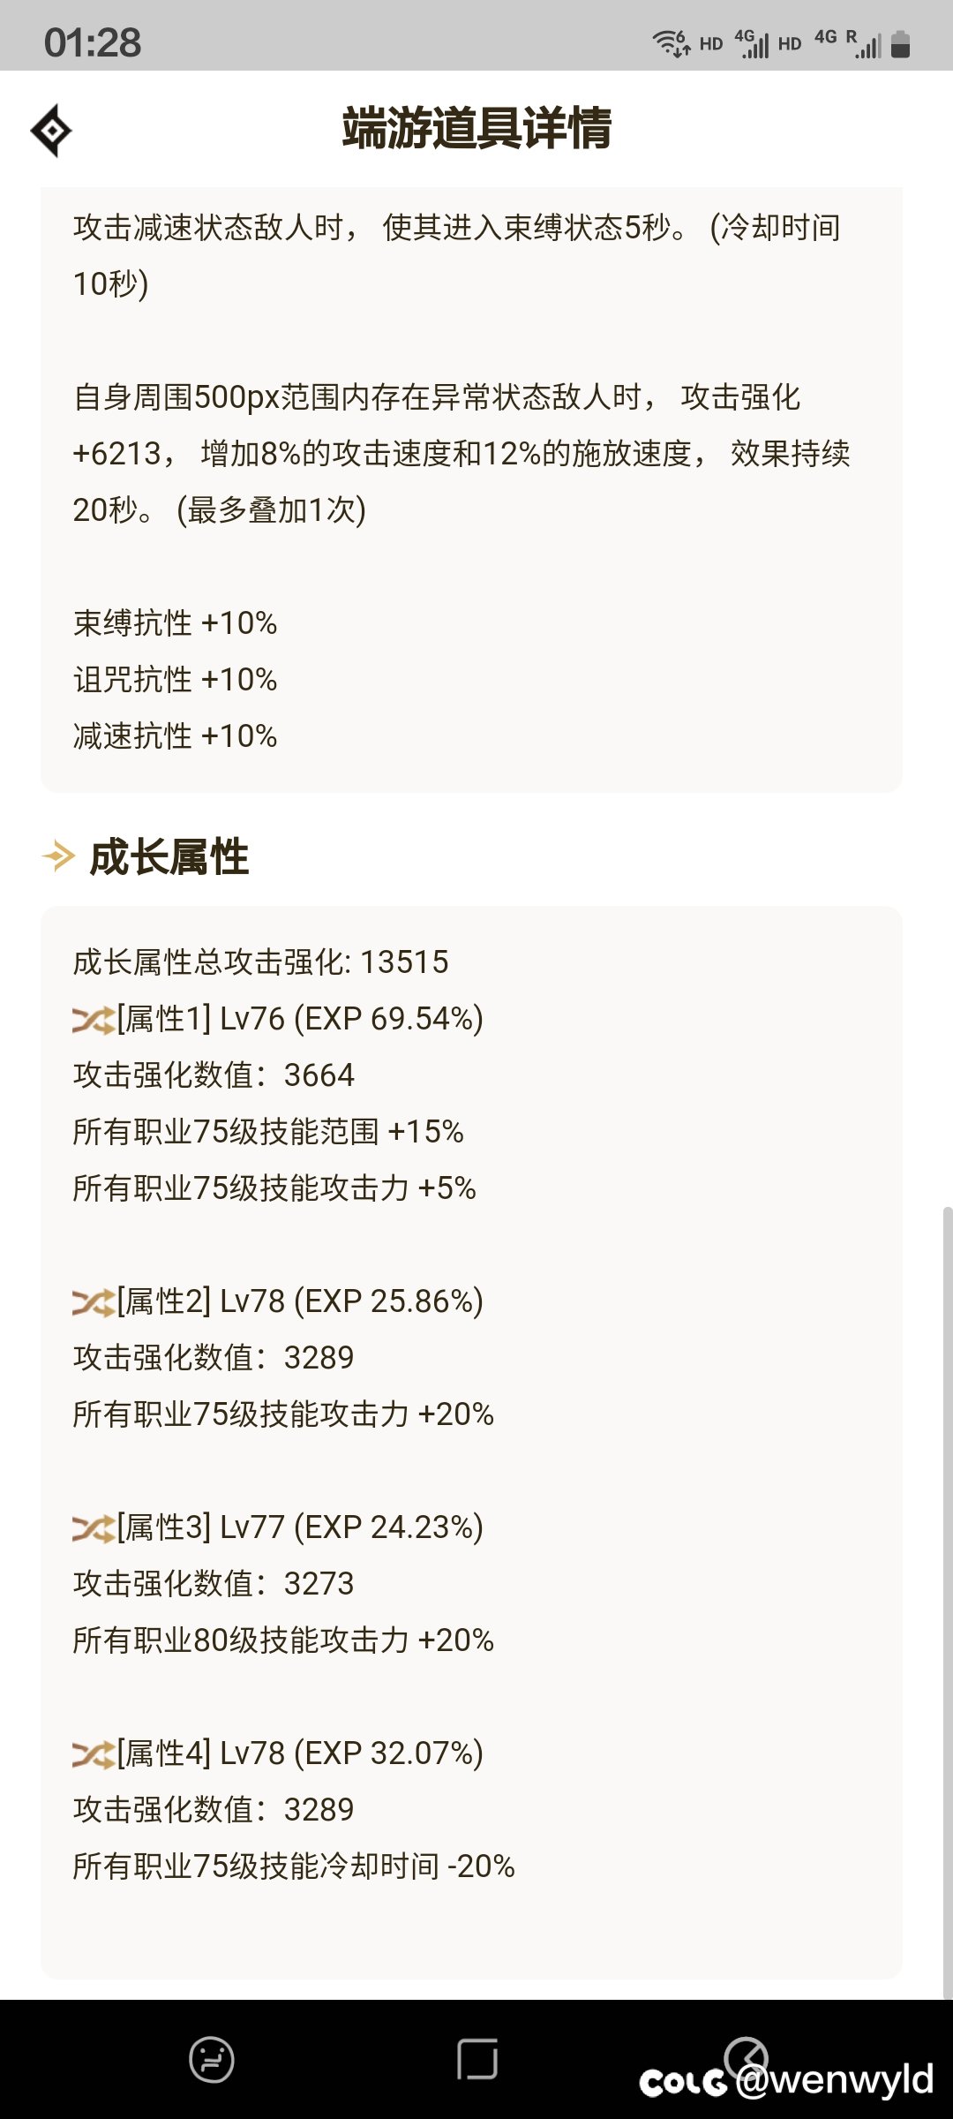Tap the shuffle icon beside 属性4
The image size is (953, 2119).
94,1754
